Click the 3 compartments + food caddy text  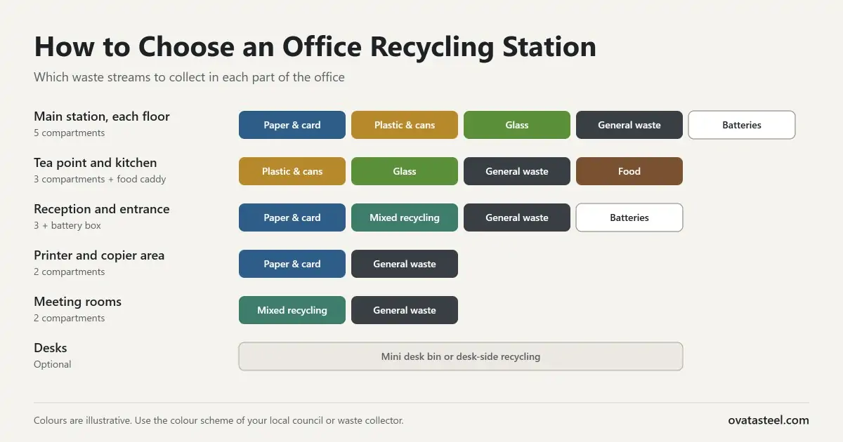coord(100,179)
